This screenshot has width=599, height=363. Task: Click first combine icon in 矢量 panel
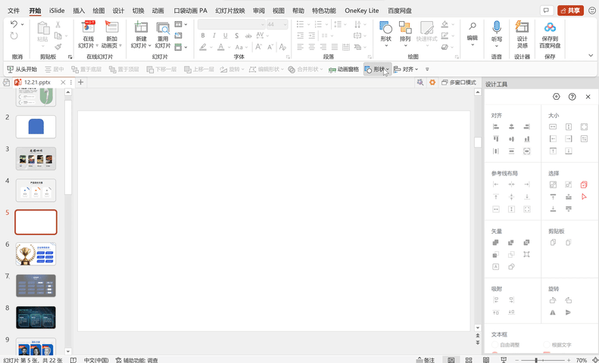pos(496,243)
